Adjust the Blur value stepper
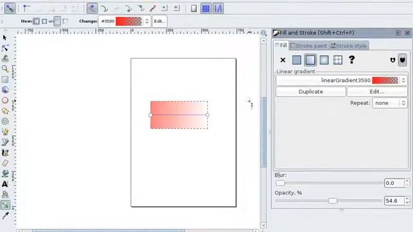 (407, 183)
